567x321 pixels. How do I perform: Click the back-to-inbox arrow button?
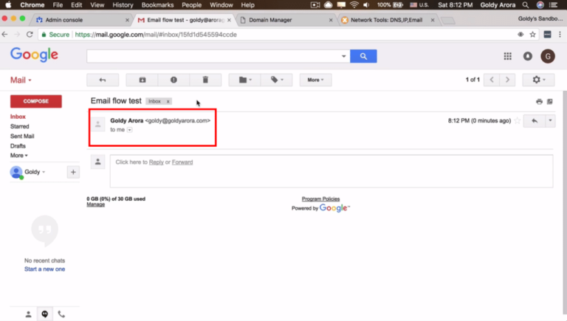pos(103,80)
